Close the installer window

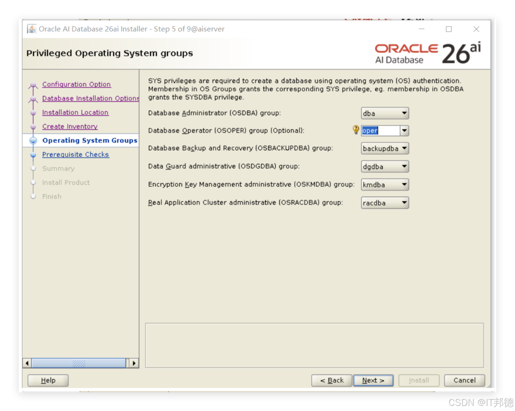point(476,29)
